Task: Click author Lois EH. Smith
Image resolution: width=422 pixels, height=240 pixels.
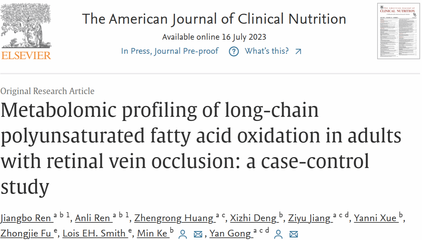Action: click(x=94, y=233)
